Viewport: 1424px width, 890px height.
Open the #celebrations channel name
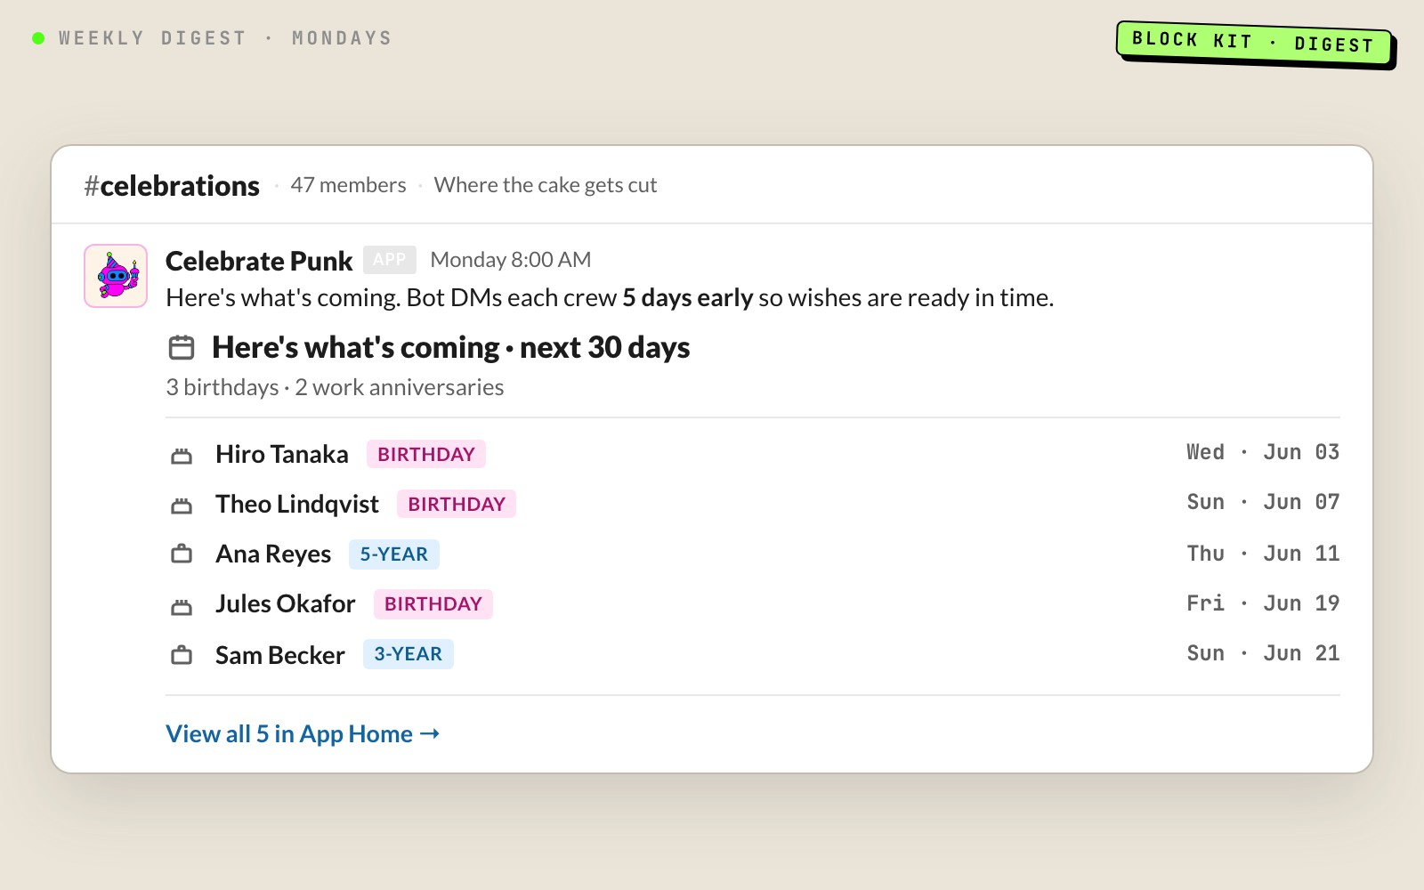point(172,186)
